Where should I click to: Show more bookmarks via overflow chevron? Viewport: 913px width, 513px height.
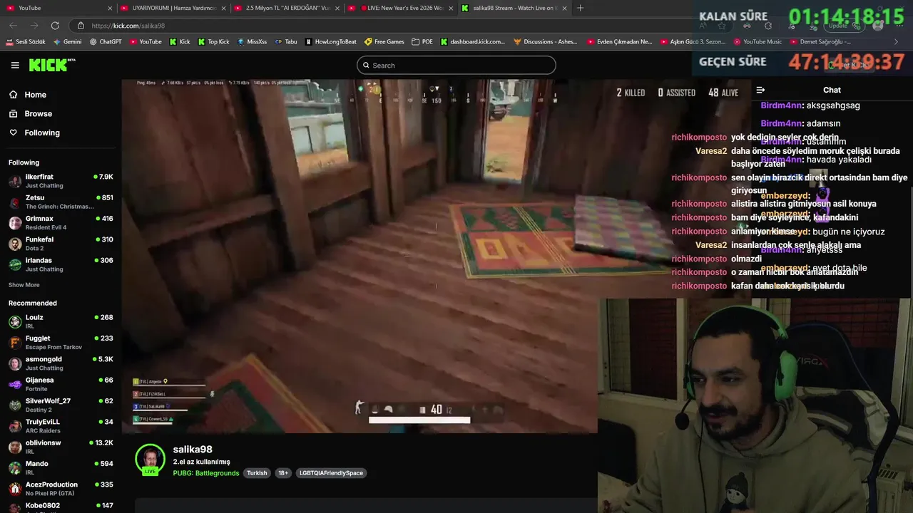click(x=896, y=42)
